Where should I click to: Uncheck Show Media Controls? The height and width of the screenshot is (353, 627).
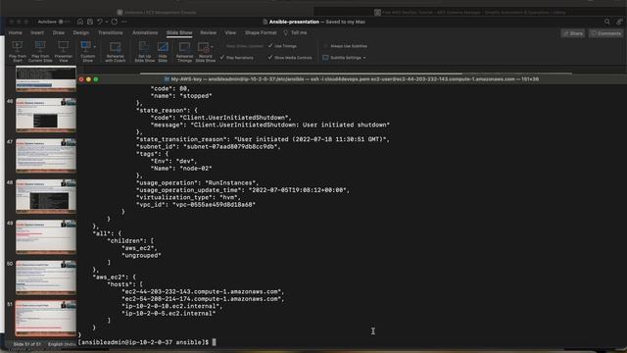click(x=270, y=58)
